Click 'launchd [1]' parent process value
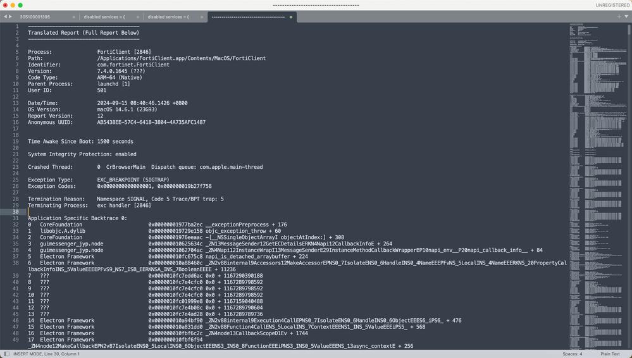This screenshot has width=632, height=358. pos(114,84)
